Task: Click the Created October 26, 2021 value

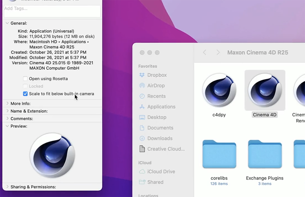Action: pos(58,52)
